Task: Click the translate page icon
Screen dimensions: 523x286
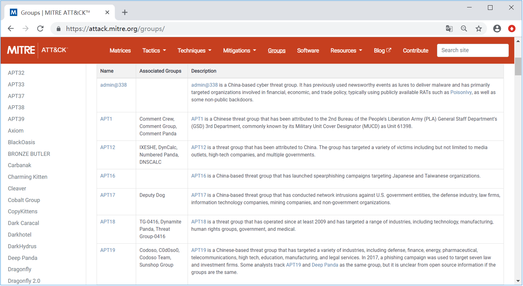Action: (x=449, y=29)
